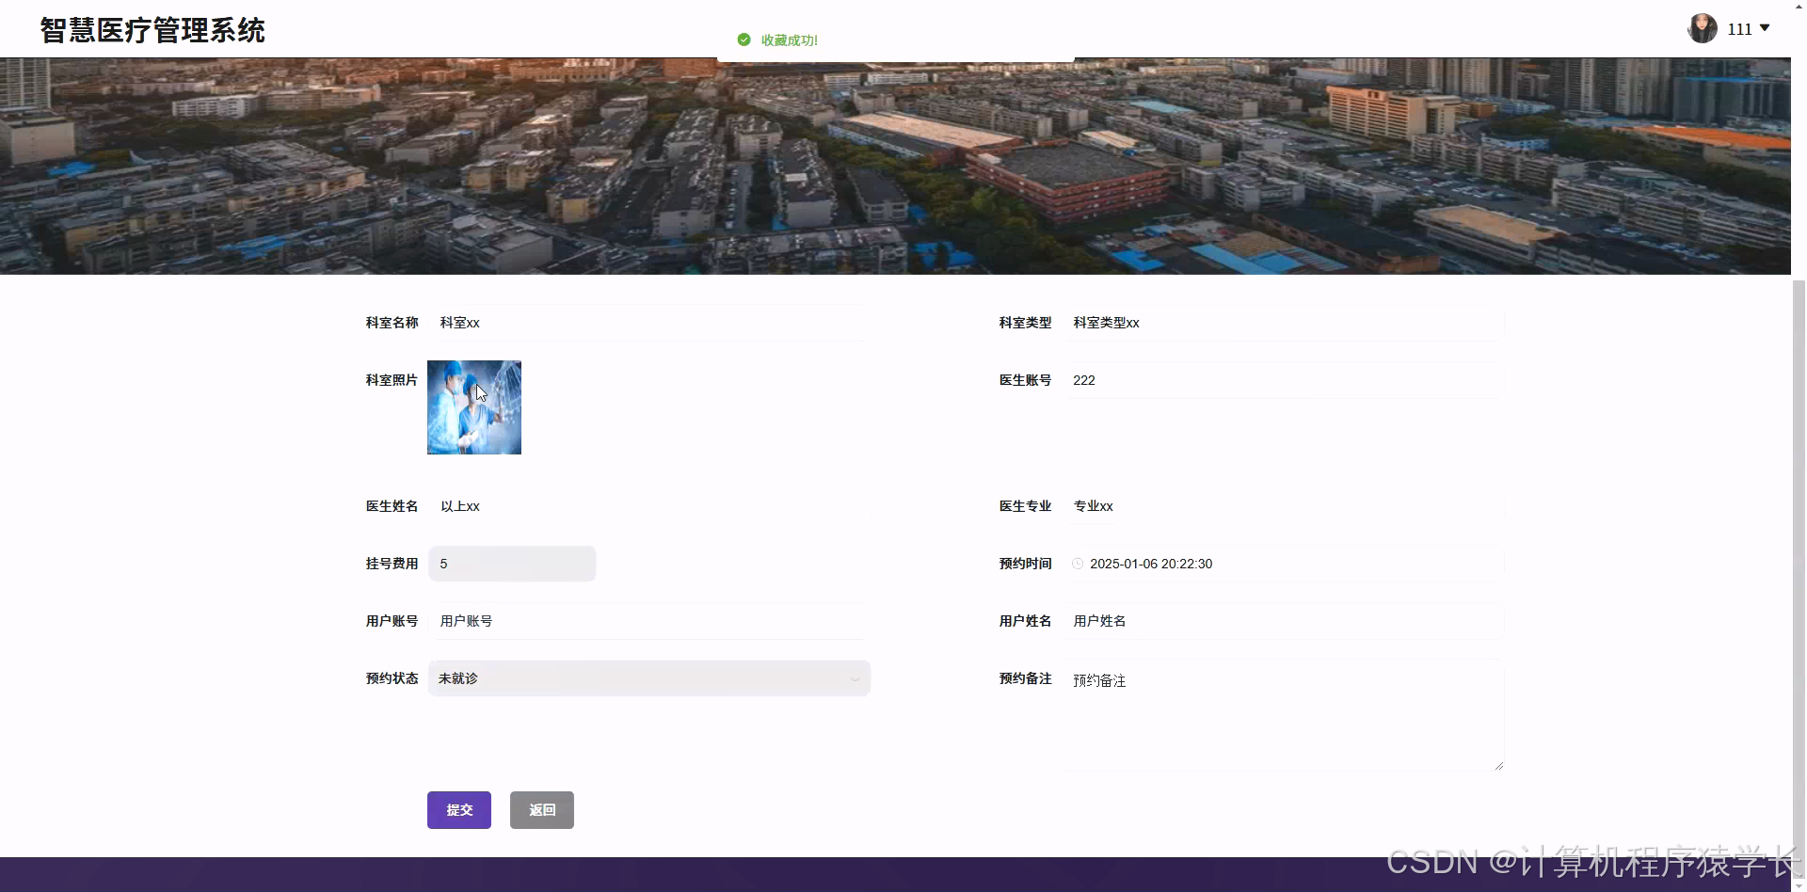Viewport: 1807px width, 892px height.
Task: Click the 医生专业 input field
Action: point(1282,506)
